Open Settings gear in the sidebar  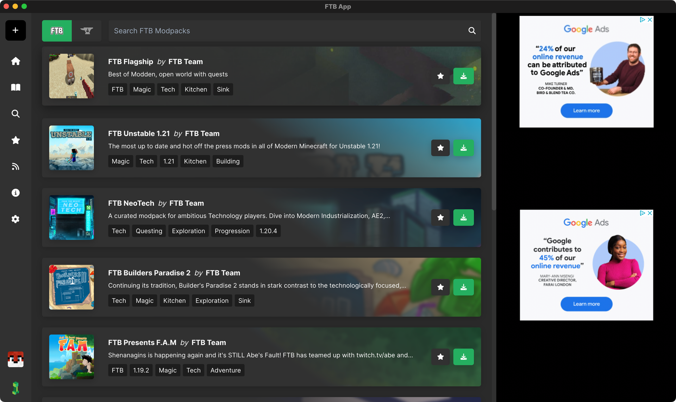[x=15, y=219]
